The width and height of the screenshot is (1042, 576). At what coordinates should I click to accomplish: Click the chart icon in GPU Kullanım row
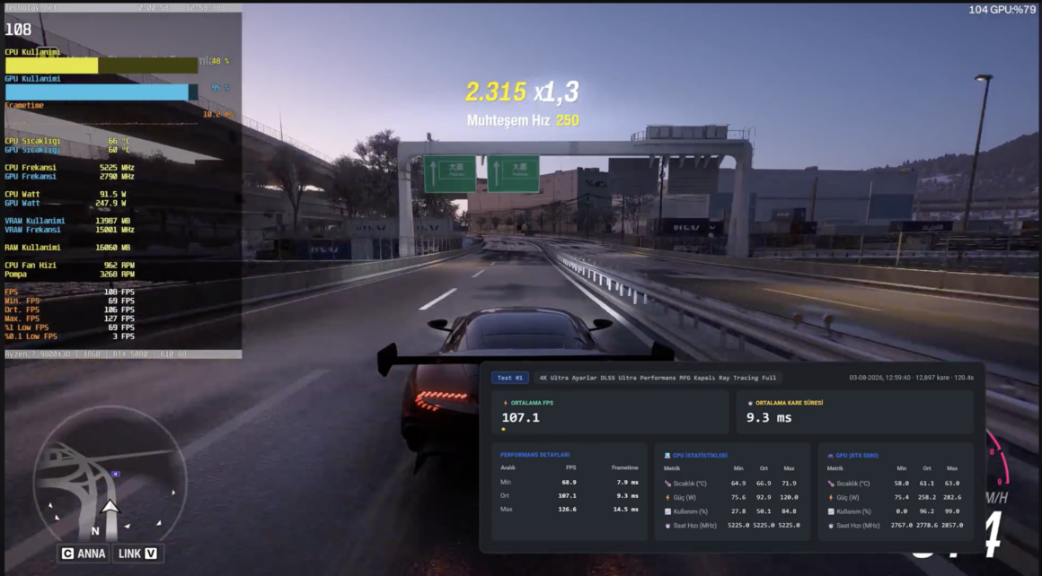[831, 511]
